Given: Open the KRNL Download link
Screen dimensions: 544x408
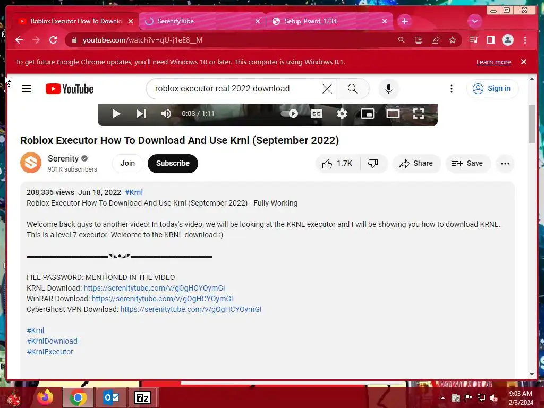Looking at the screenshot, I should (155, 288).
